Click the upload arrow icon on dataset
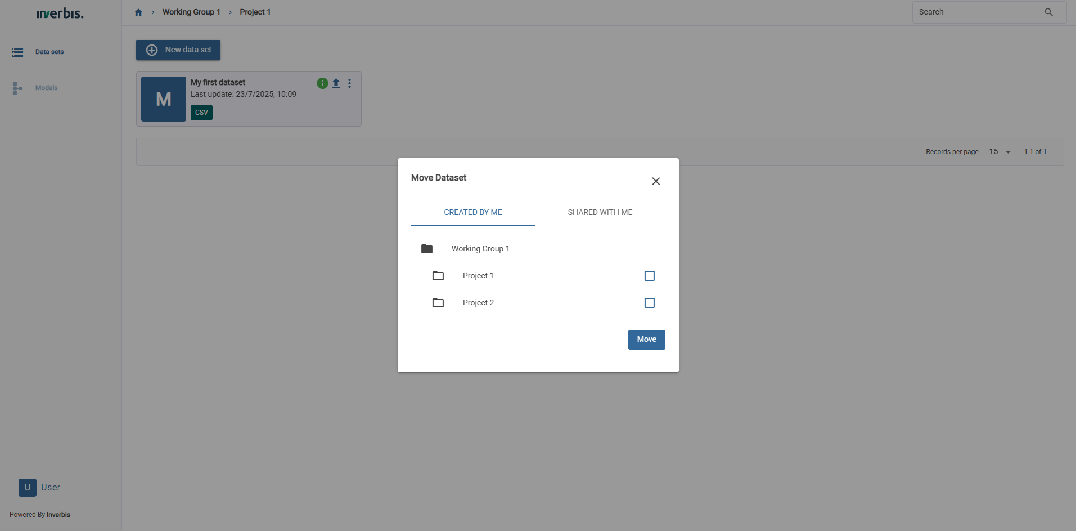 [x=336, y=83]
